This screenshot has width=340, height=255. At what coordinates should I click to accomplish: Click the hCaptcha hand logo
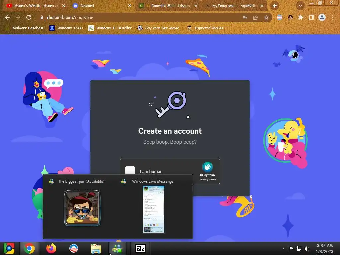click(208, 167)
